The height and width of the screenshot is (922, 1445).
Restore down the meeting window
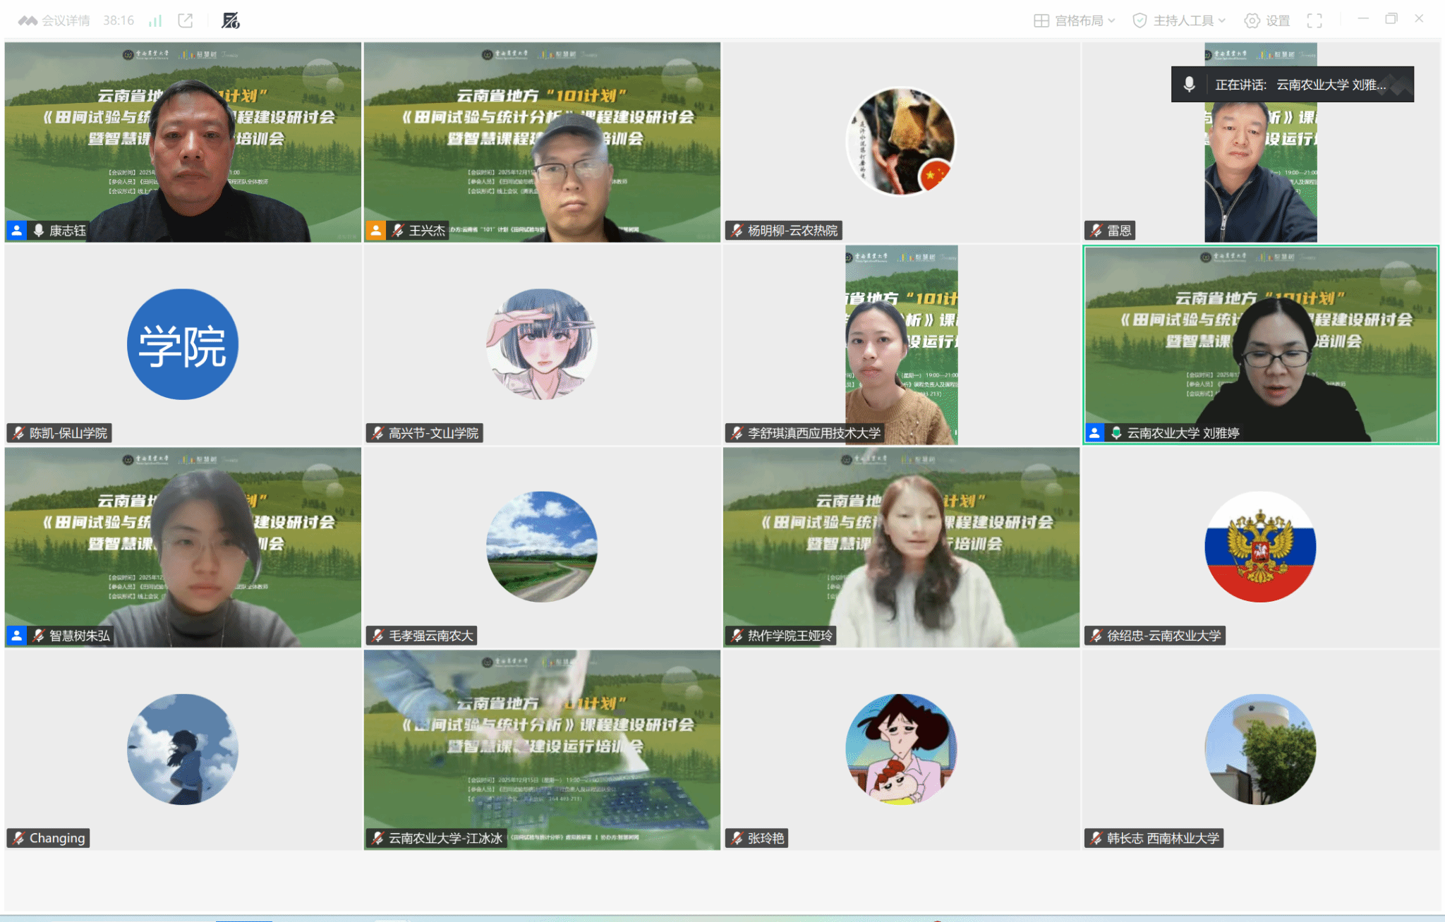coord(1391,19)
